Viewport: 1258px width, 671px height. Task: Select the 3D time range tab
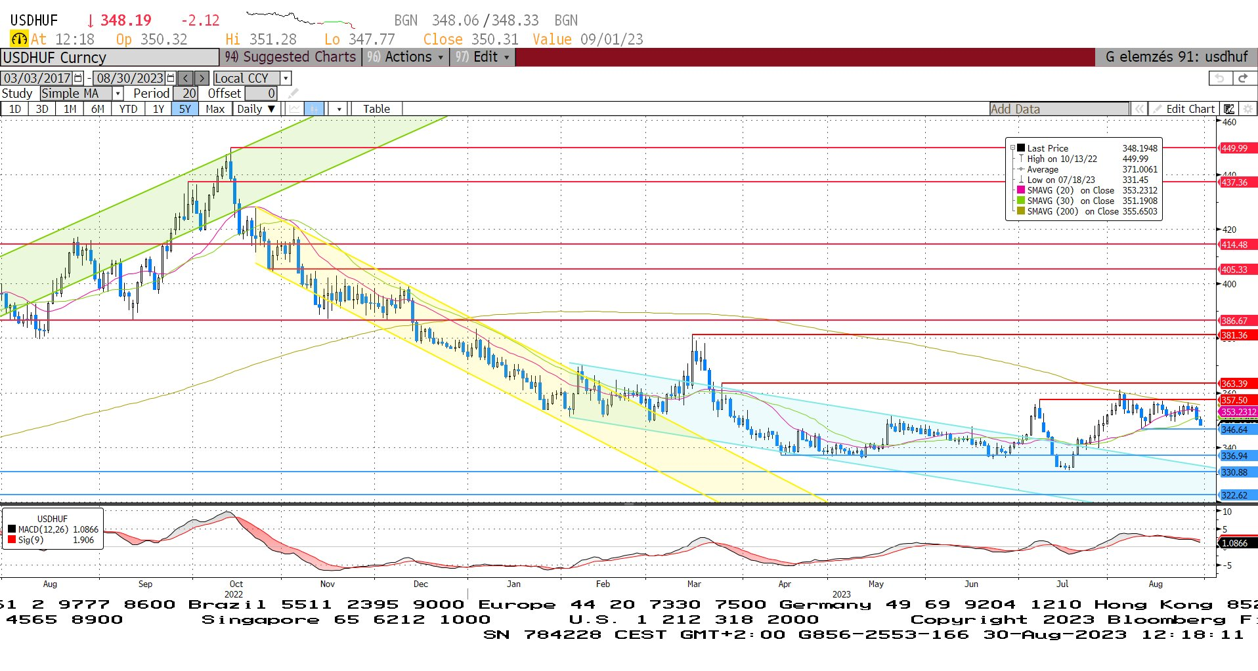point(42,109)
